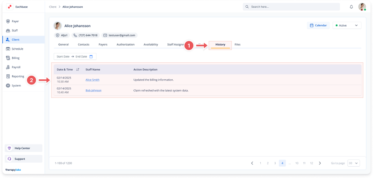
Task: Open the Payer sidebar section
Action: (x=15, y=21)
